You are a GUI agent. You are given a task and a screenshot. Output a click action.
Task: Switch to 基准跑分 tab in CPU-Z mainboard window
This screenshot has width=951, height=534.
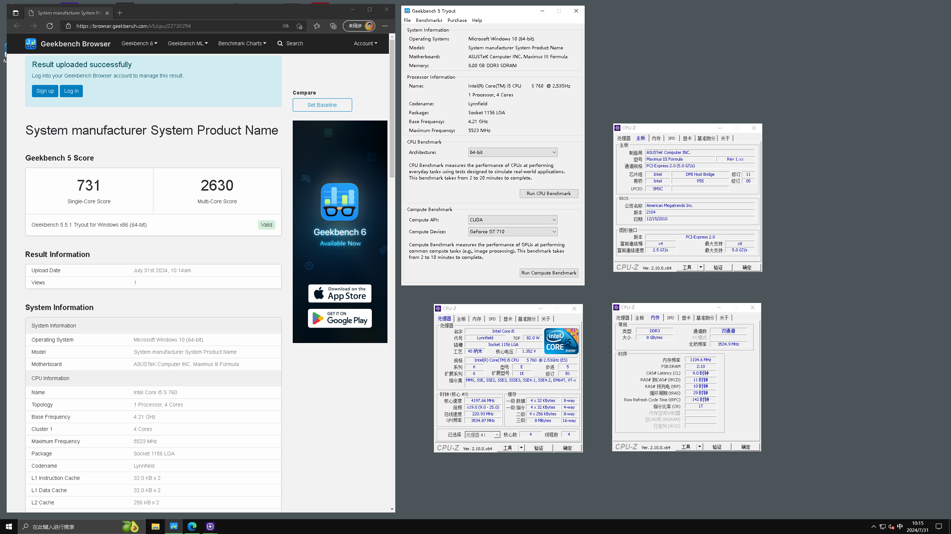(706, 138)
